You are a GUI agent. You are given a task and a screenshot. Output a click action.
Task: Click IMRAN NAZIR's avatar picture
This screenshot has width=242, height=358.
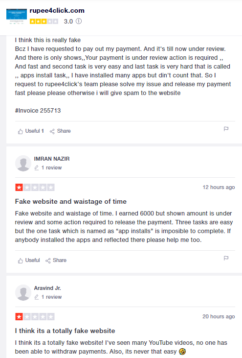[23, 163]
